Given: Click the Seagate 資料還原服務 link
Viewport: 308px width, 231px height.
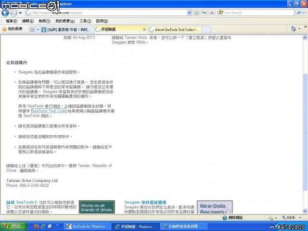Looking at the screenshot, I should tap(145, 202).
